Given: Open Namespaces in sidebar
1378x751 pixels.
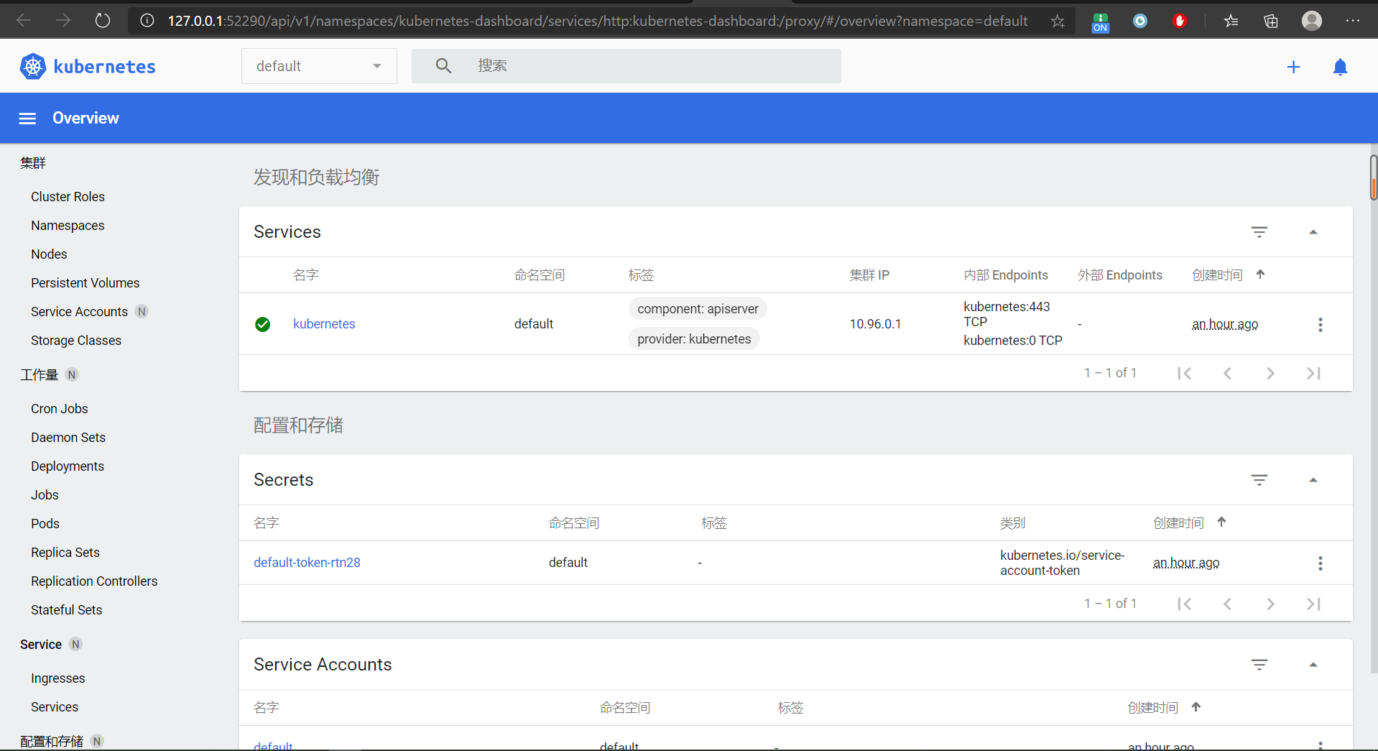Looking at the screenshot, I should coord(68,226).
